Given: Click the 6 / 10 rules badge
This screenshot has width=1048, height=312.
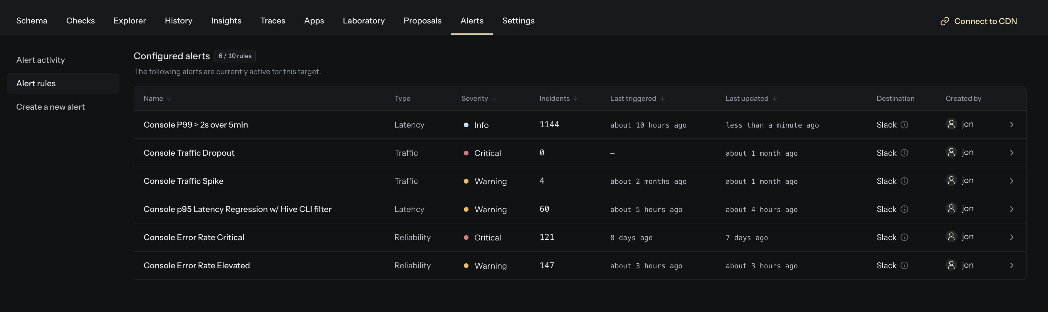Looking at the screenshot, I should (x=235, y=56).
